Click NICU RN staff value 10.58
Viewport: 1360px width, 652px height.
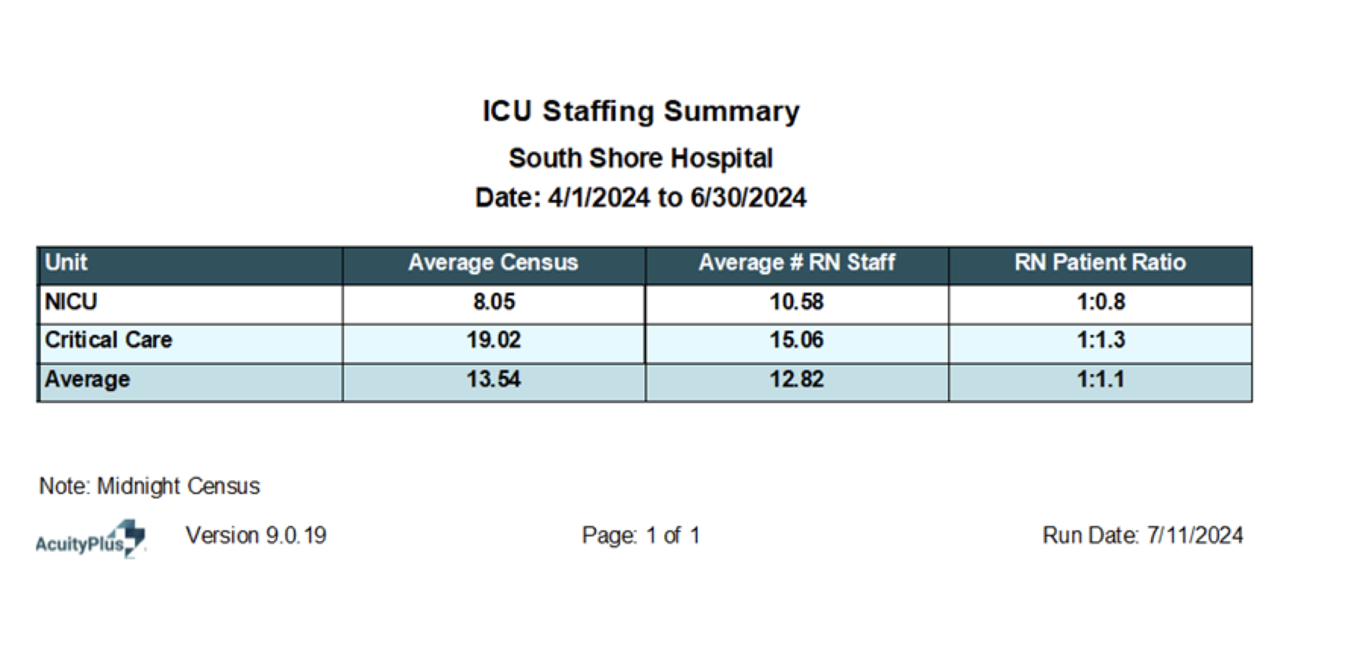click(796, 302)
